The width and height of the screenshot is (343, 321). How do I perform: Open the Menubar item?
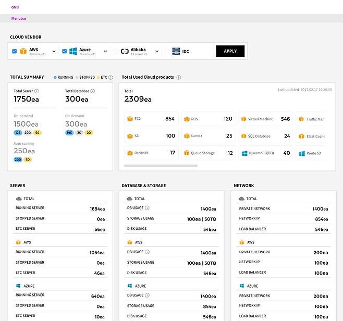pos(19,18)
